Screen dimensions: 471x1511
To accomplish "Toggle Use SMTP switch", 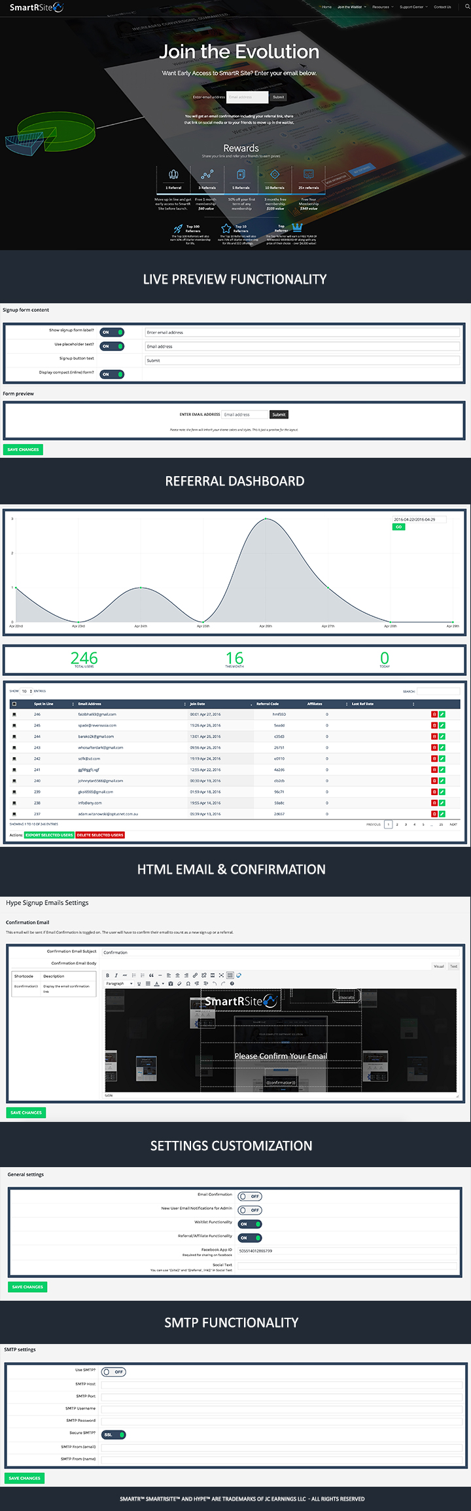I will point(114,1371).
